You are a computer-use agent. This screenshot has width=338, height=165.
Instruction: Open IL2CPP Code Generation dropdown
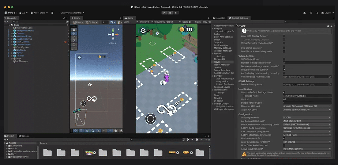[x=307, y=128]
